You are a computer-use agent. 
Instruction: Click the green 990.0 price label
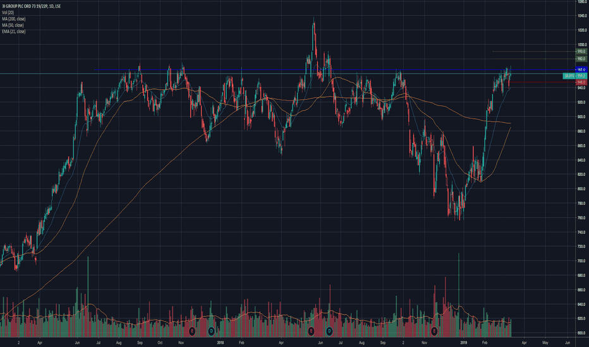pos(581,51)
